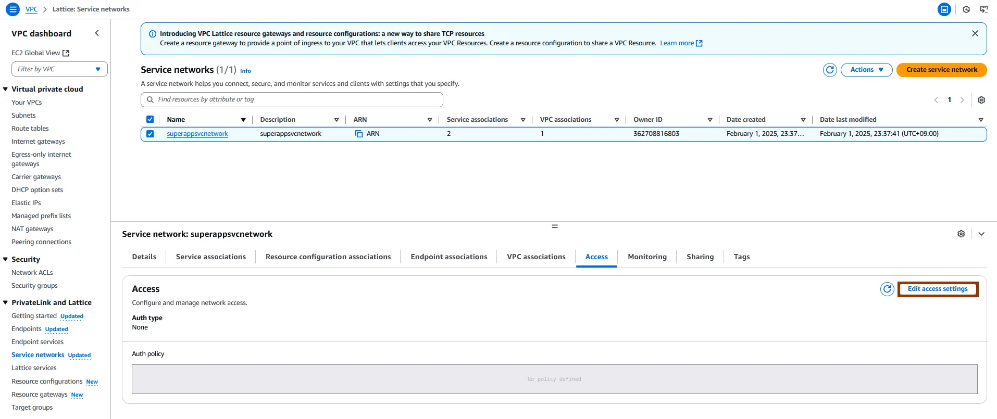Viewport: 997px width, 419px height.
Task: Copy the ARN of superappsvcnetwork
Action: (x=359, y=134)
